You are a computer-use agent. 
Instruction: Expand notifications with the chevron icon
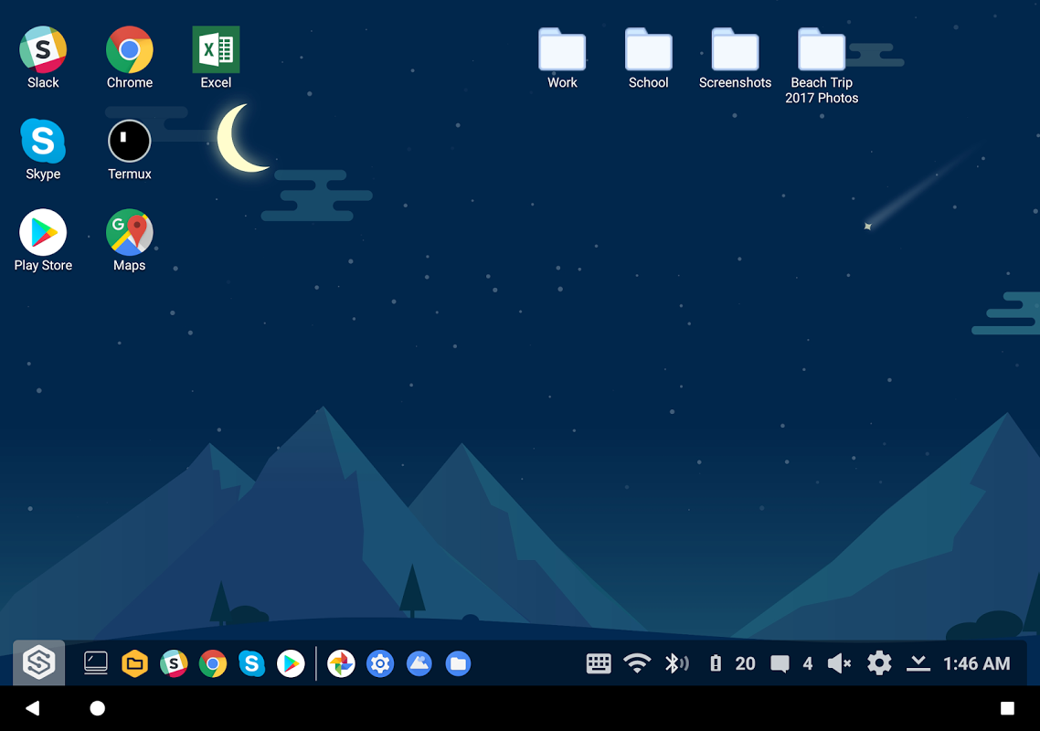918,663
